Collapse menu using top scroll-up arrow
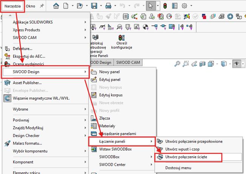Image resolution: width=246 pixels, height=174 pixels. (x=10, y=15)
